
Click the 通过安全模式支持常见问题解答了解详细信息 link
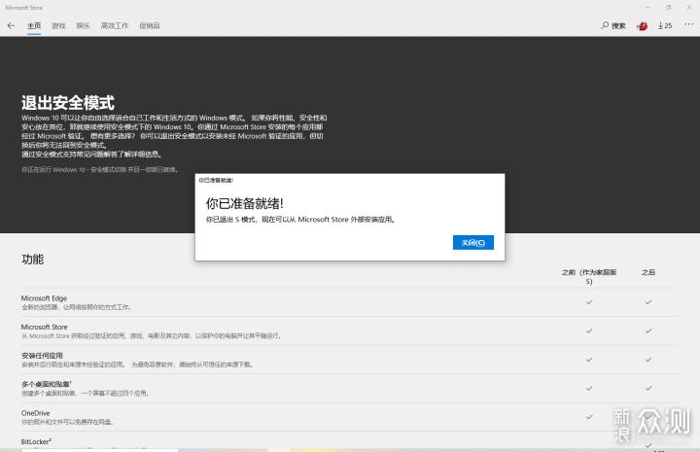pyautogui.click(x=92, y=154)
